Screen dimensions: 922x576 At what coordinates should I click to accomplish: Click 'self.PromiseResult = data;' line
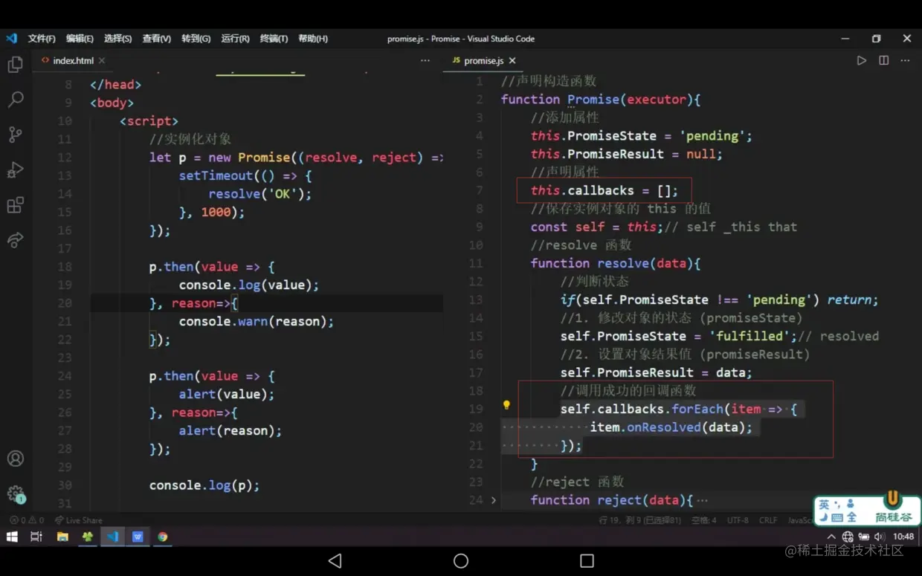tap(657, 372)
